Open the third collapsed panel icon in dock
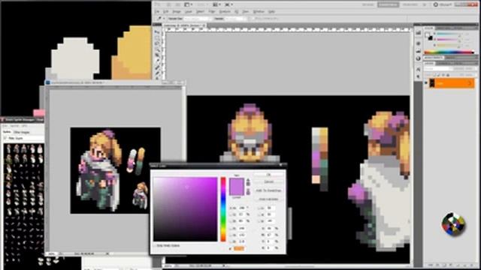Screen dimensions: 481x270 pos(419,52)
